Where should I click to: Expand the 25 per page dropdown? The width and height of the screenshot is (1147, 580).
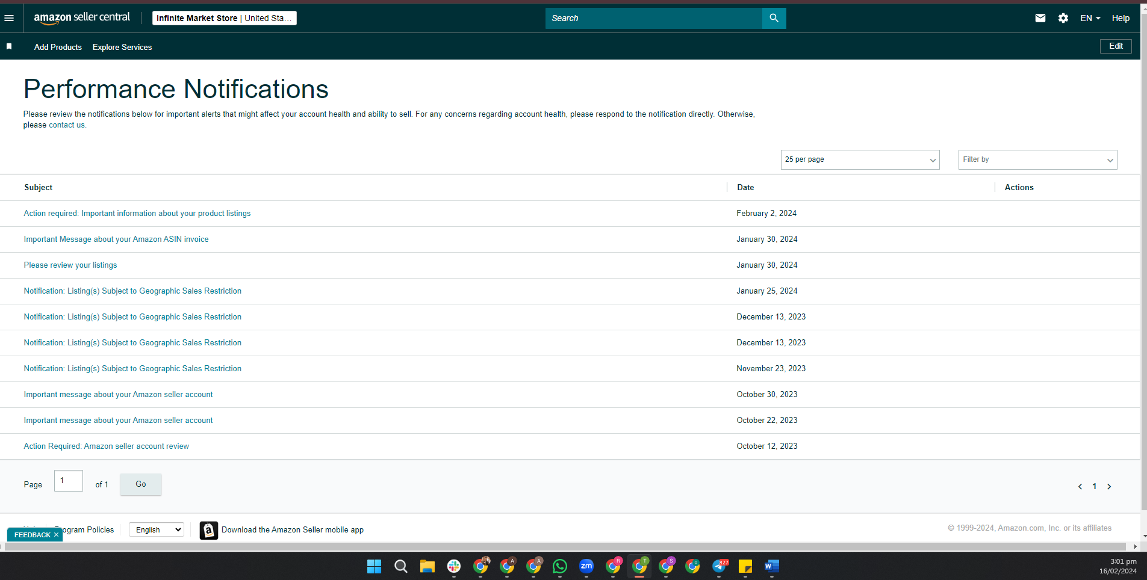tap(860, 159)
